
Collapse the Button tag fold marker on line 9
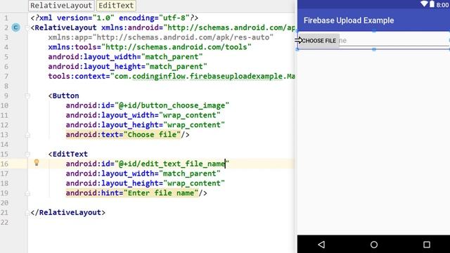(x=27, y=96)
